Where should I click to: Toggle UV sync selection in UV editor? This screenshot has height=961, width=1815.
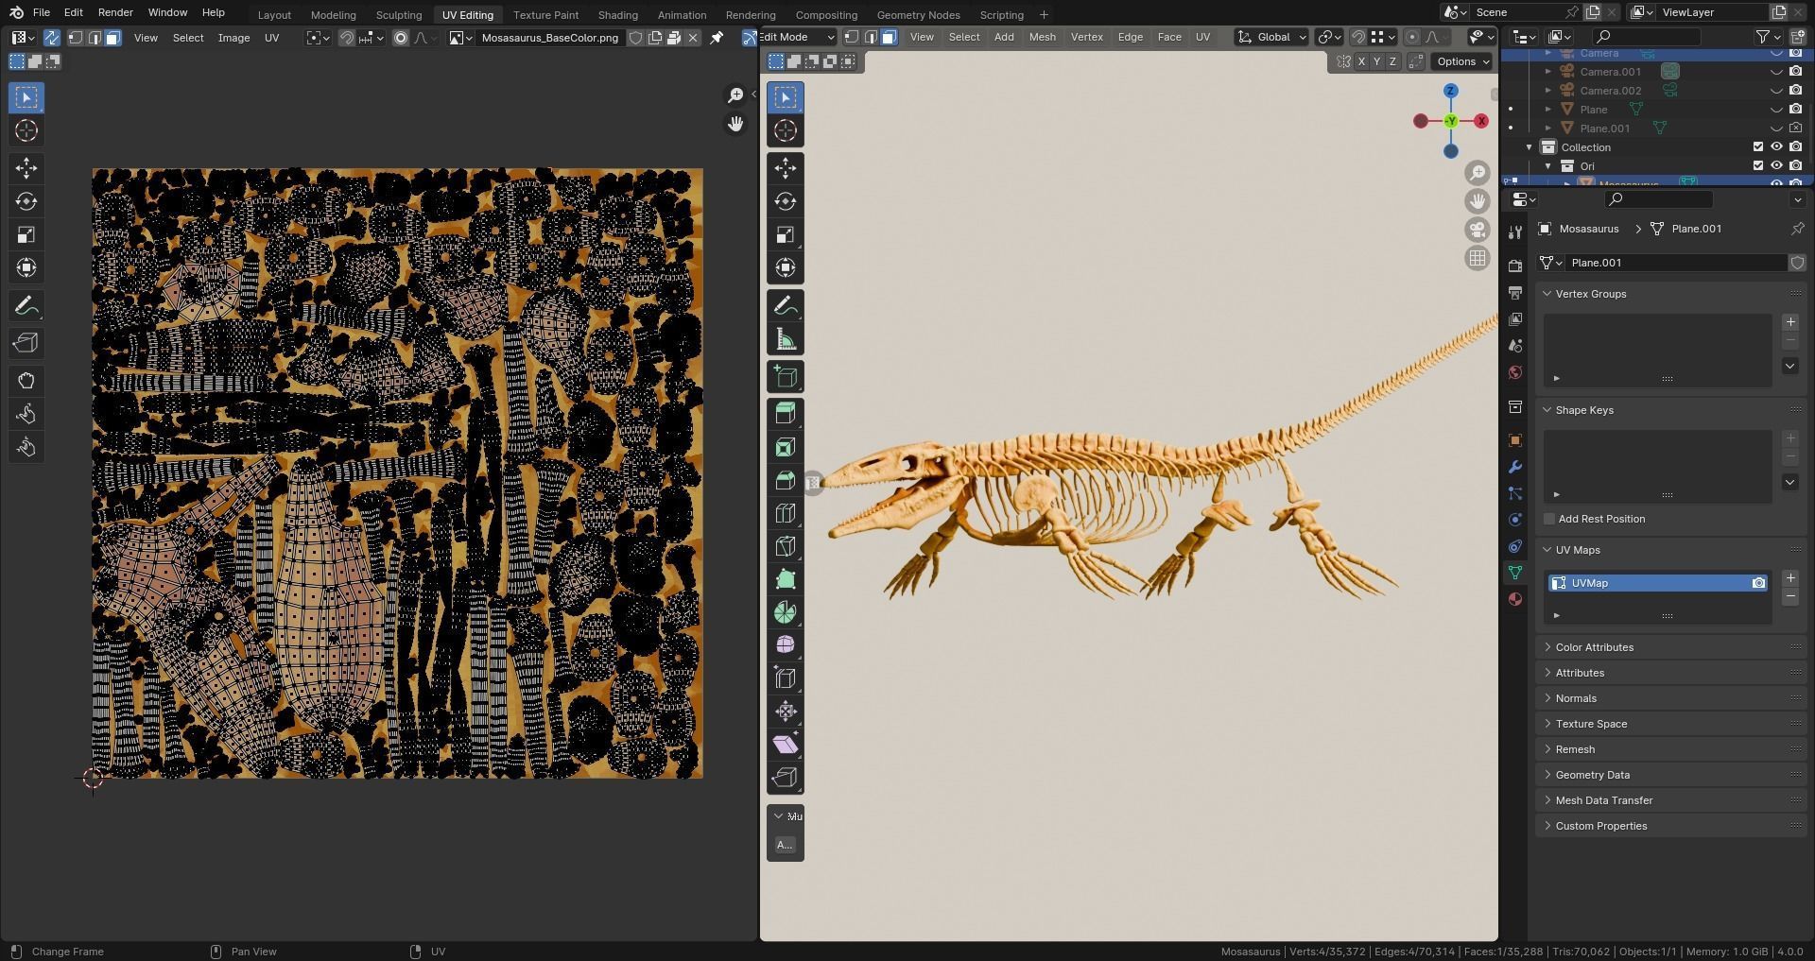point(52,38)
